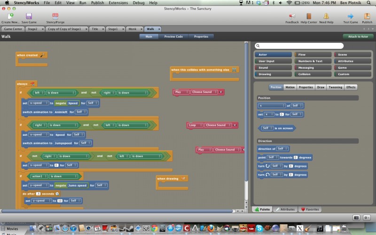Screen dimensions: 376x235
Task: Click the Publish toolbar icon
Action: 367,16
